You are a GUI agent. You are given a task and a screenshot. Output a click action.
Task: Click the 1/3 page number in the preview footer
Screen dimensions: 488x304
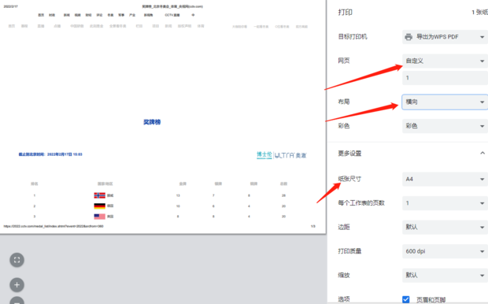point(312,226)
